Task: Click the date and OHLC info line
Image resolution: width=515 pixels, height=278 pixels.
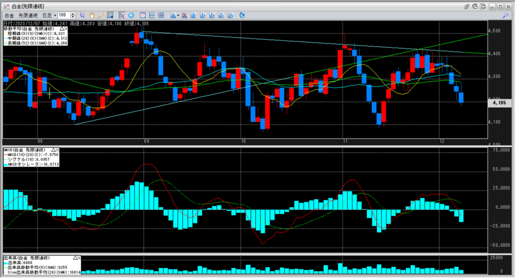Action: (x=76, y=24)
